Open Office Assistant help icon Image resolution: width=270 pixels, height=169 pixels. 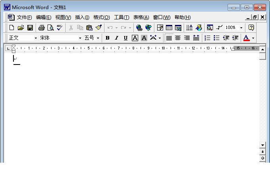[x=251, y=28]
